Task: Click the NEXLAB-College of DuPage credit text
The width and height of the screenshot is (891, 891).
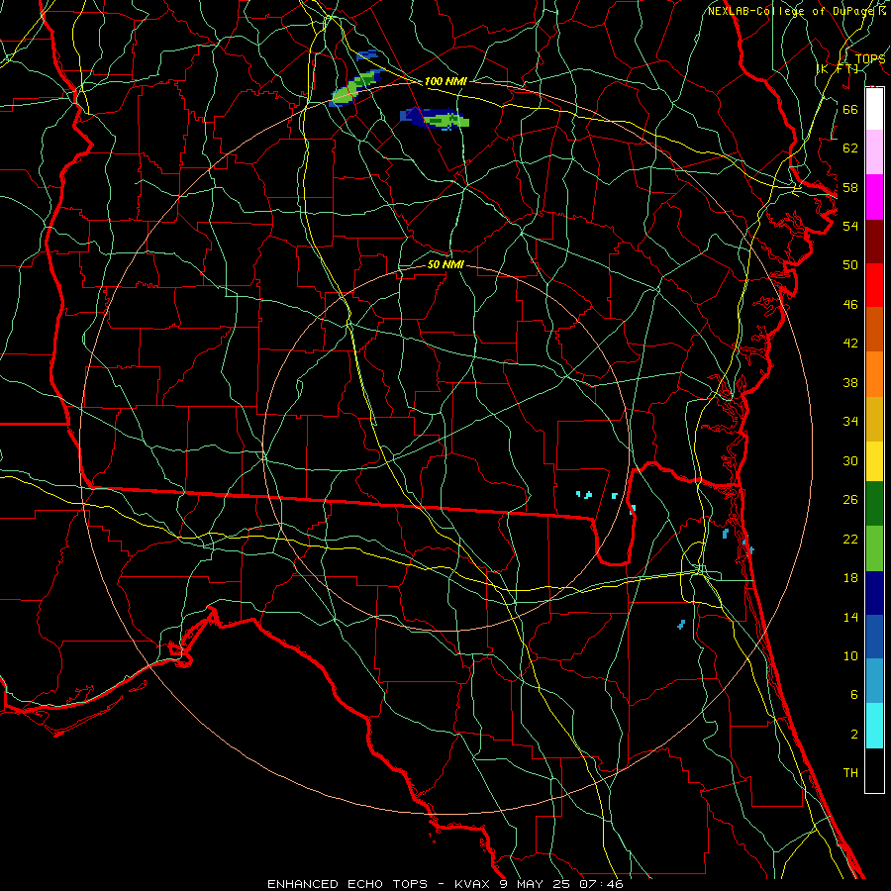Action: coord(797,11)
